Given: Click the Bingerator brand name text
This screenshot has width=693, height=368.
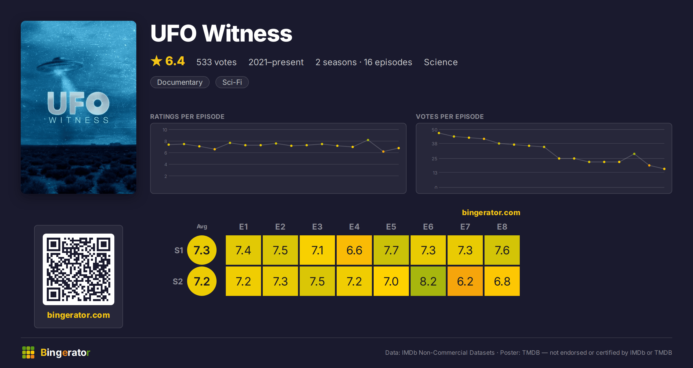Looking at the screenshot, I should click(65, 352).
